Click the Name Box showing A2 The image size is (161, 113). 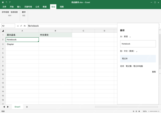[x=8, y=26]
